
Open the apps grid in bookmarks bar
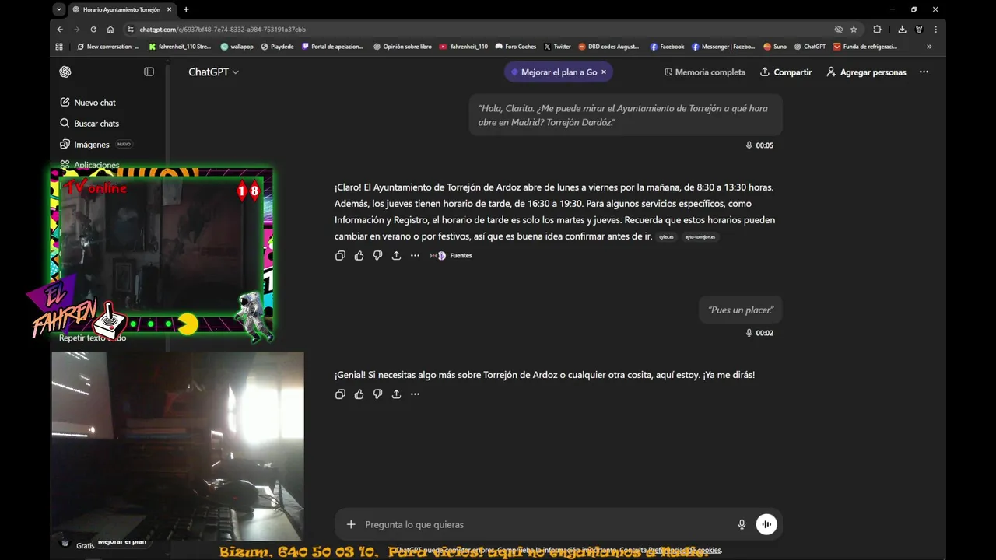59,47
